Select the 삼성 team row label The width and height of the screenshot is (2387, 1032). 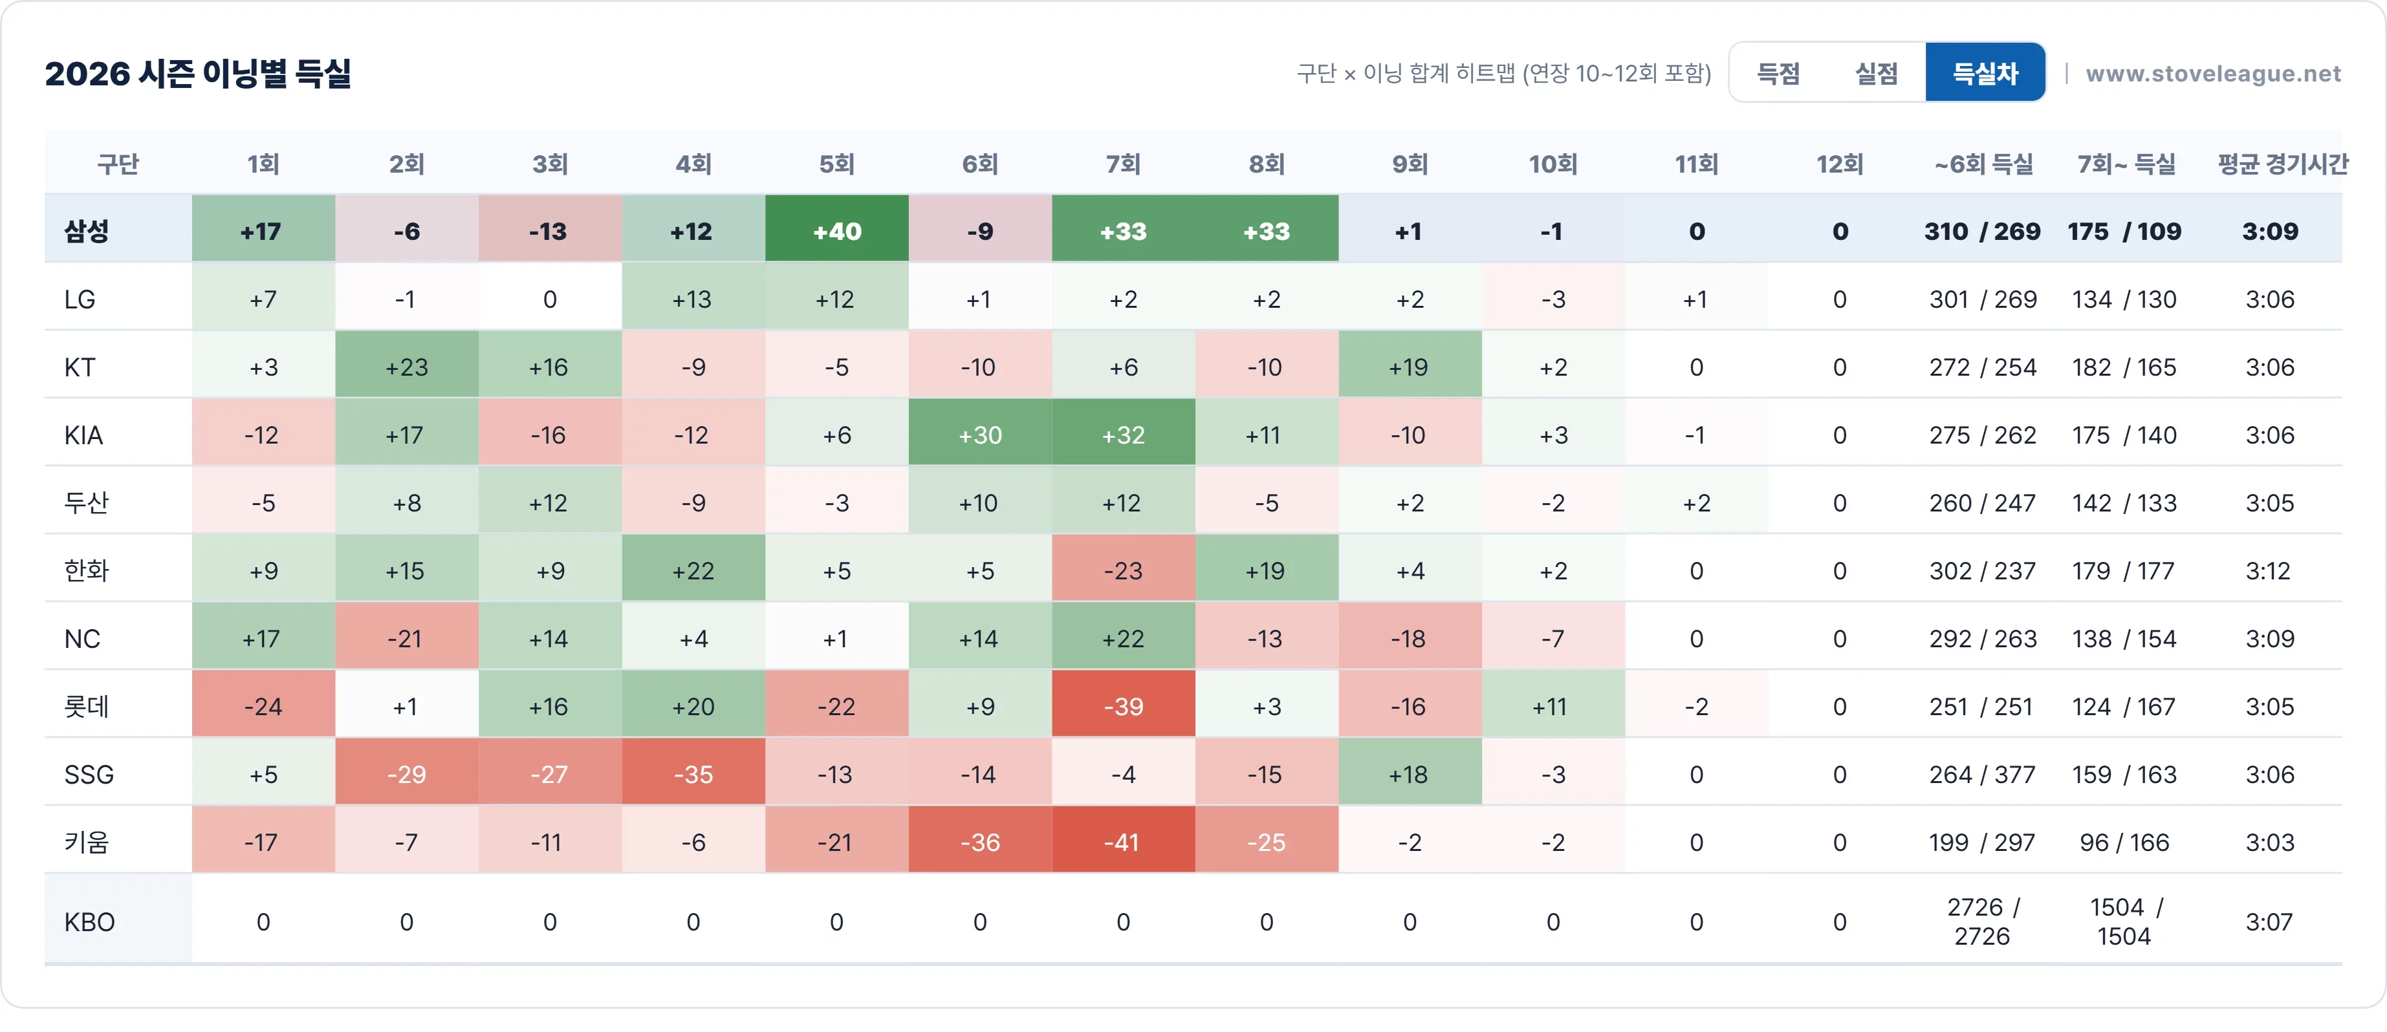86,231
